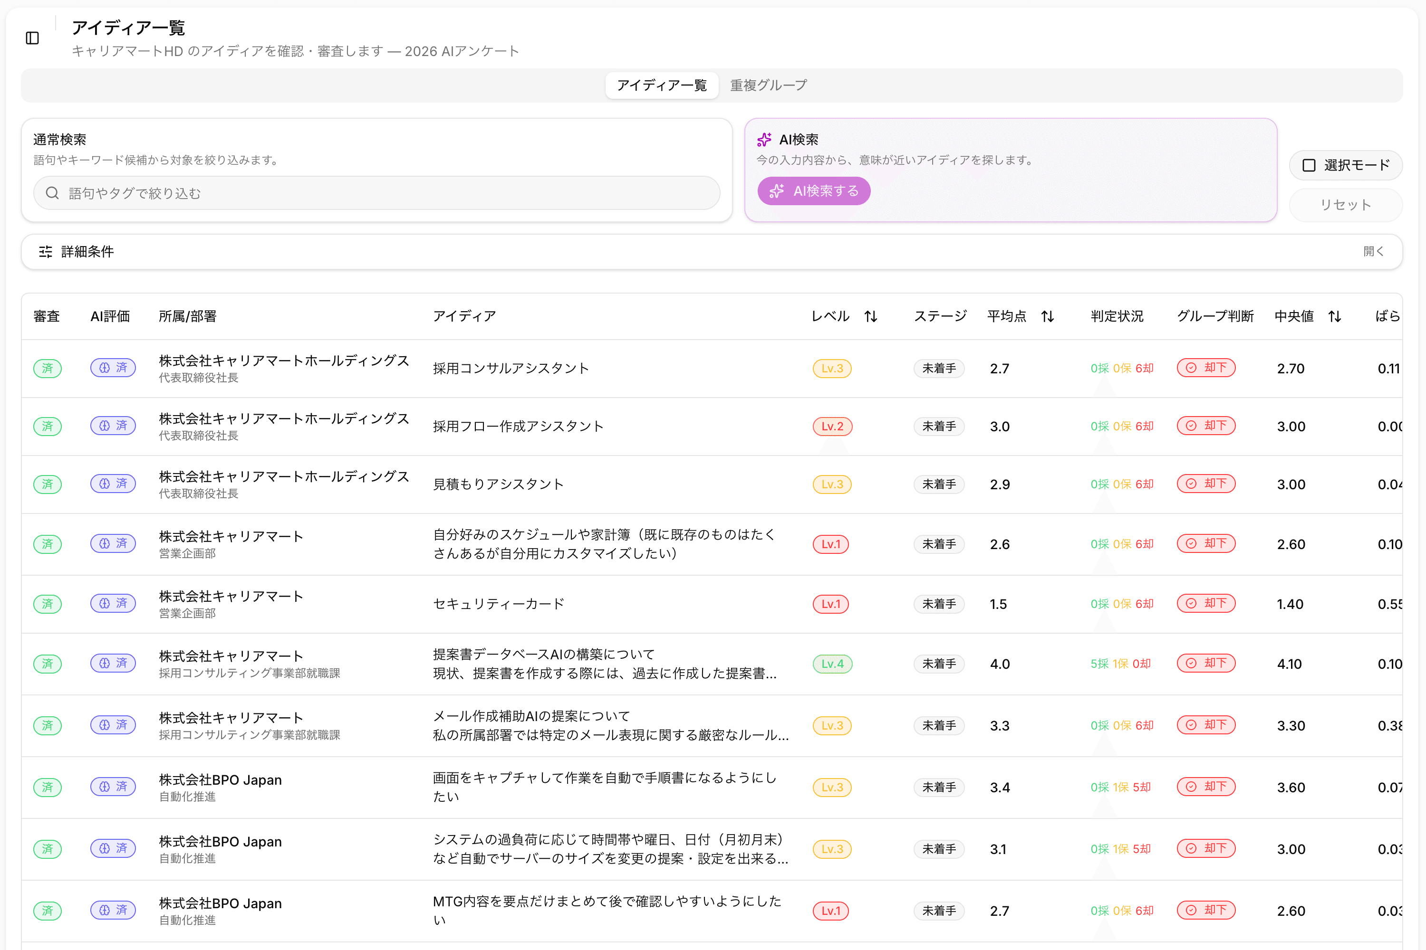Screen dimensions: 1426x950
Task: Click 判定状況 0採 1保 5却 in システムの過負荷 row
Action: tap(1120, 849)
